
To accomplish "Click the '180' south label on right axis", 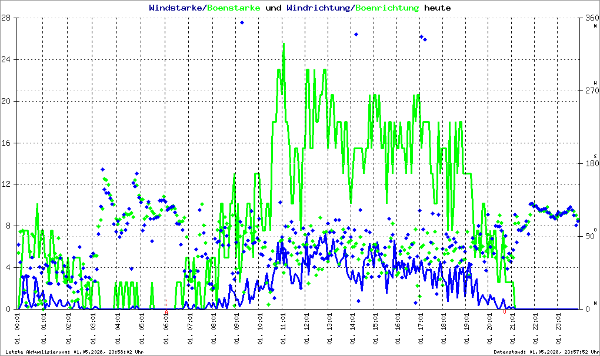I will [592, 163].
